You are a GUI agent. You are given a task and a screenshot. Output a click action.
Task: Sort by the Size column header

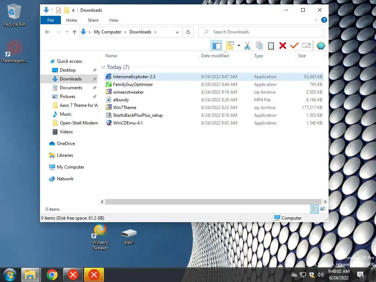(302, 56)
